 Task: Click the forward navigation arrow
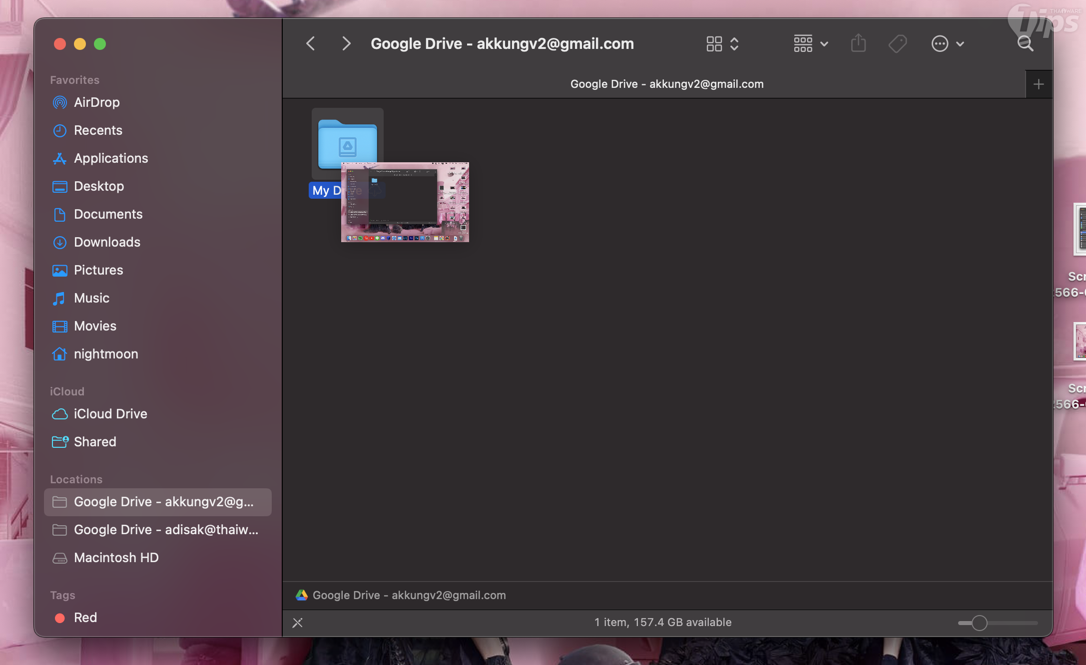tap(346, 44)
